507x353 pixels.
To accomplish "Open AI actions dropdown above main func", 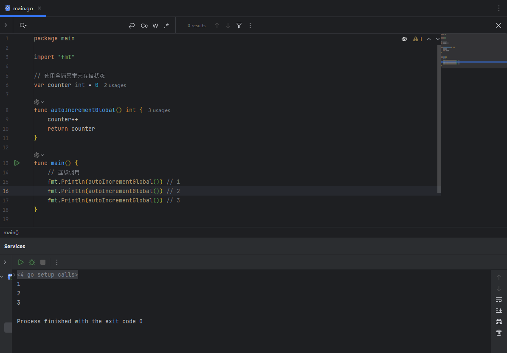I will (39, 155).
